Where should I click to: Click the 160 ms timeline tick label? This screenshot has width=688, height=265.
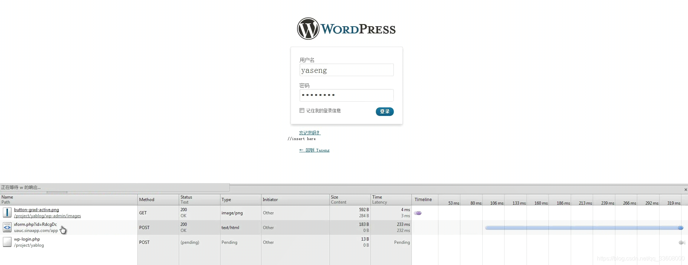[x=541, y=203]
